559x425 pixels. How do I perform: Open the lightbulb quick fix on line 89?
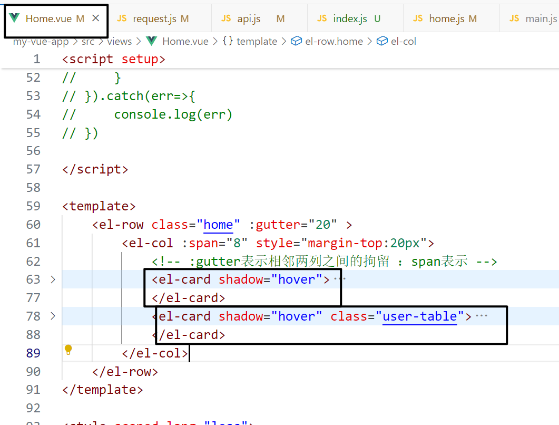coord(68,350)
